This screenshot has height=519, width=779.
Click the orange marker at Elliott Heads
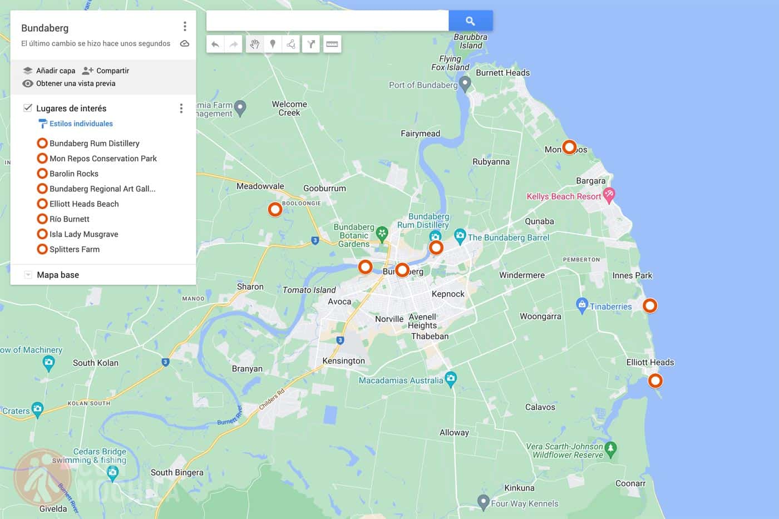655,380
